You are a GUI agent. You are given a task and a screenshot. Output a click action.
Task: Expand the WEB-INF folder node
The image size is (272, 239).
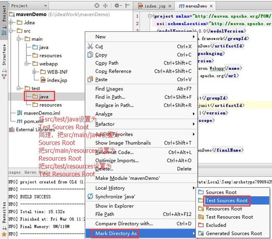(34, 72)
